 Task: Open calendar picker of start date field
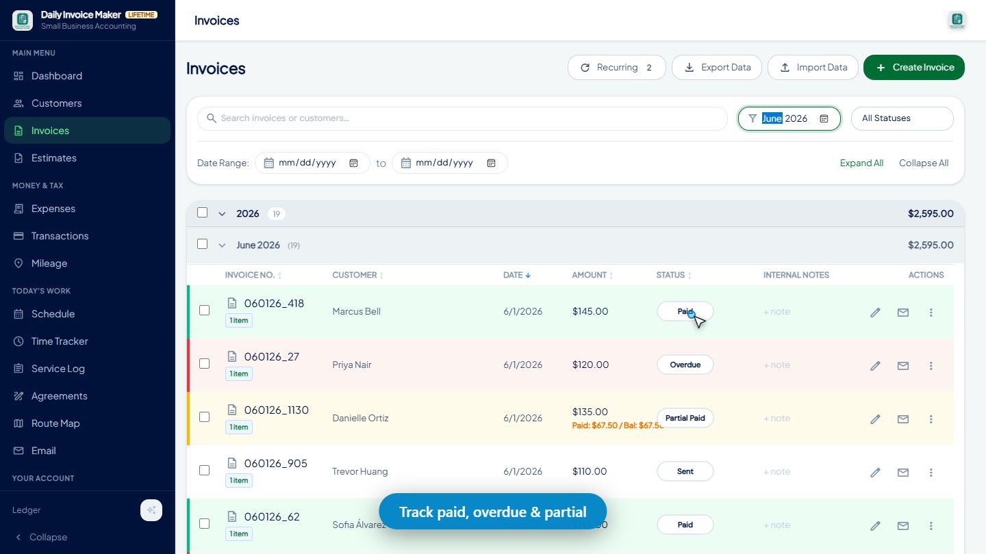354,163
